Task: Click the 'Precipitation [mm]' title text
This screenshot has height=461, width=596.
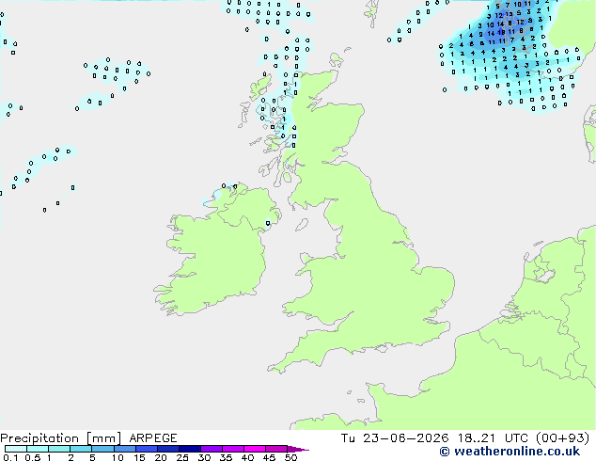Action: point(61,438)
